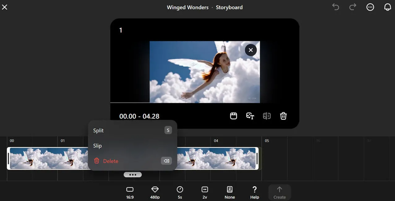Click the right trim handle of the clip
Viewport: 395px width, 201px height.
tap(257, 158)
